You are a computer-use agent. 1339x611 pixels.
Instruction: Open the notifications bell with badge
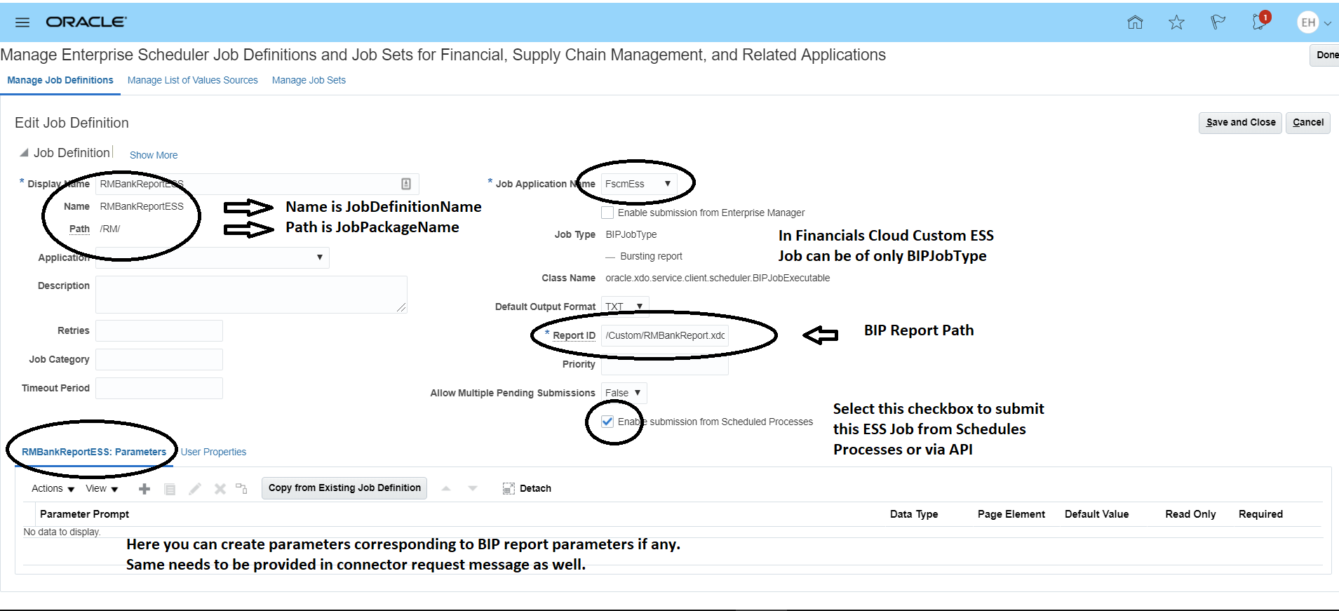pyautogui.click(x=1260, y=21)
